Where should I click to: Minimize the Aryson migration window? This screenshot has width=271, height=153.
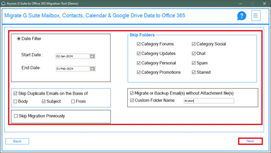point(240,4)
